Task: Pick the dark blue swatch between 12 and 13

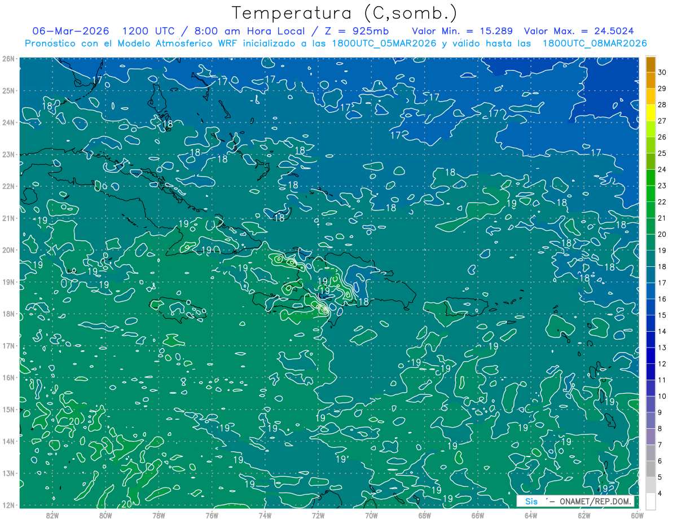Action: (650, 355)
